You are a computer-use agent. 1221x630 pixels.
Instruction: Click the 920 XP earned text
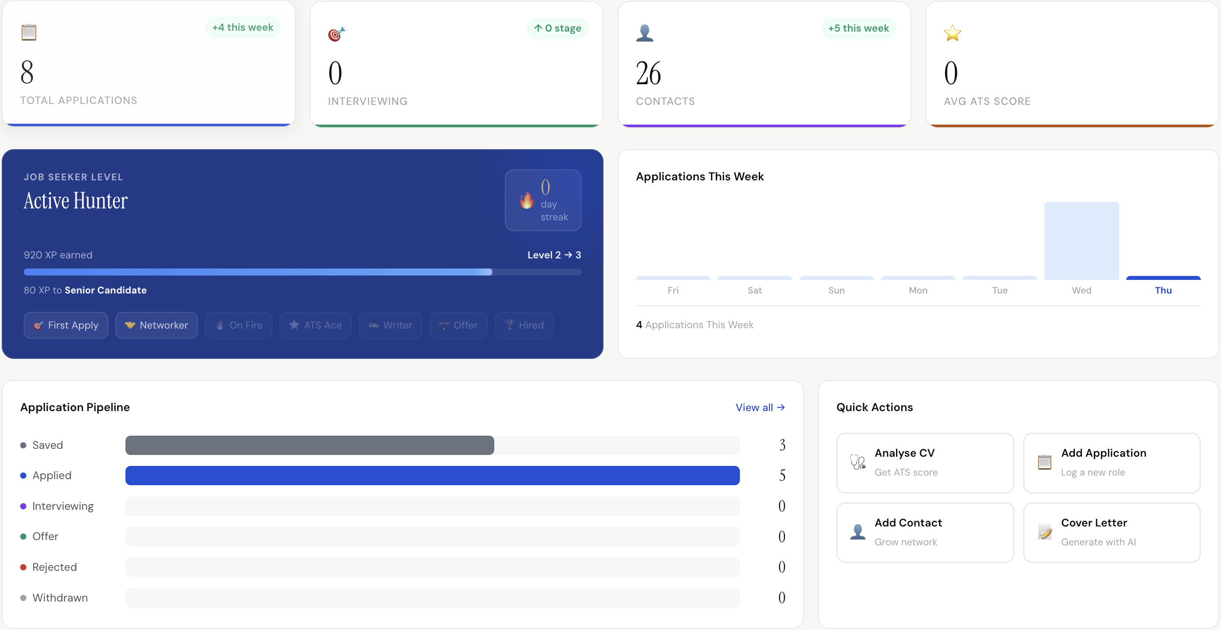[58, 255]
